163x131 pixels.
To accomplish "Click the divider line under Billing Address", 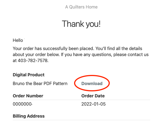I will click(82, 120).
